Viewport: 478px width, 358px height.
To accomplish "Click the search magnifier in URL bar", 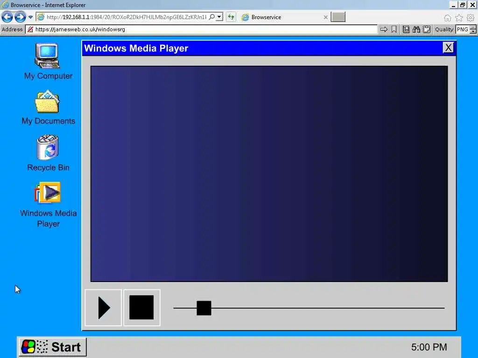I will [211, 17].
